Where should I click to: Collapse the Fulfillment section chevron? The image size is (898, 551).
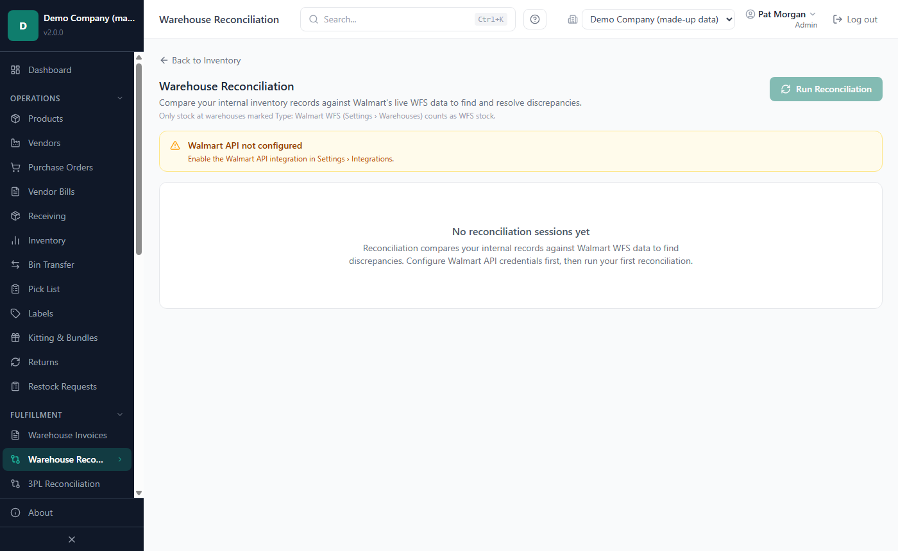[120, 415]
